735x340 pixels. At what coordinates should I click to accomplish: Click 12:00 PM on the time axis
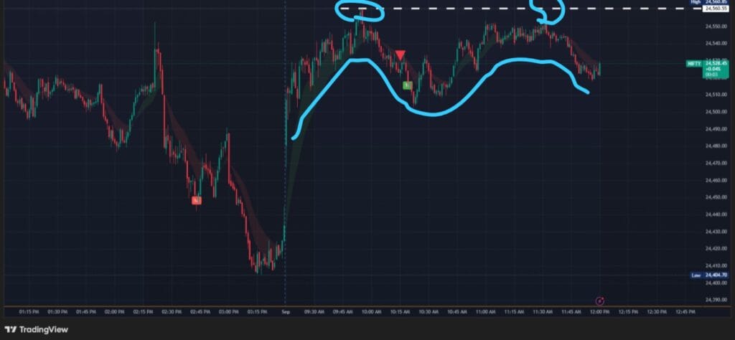pyautogui.click(x=599, y=312)
